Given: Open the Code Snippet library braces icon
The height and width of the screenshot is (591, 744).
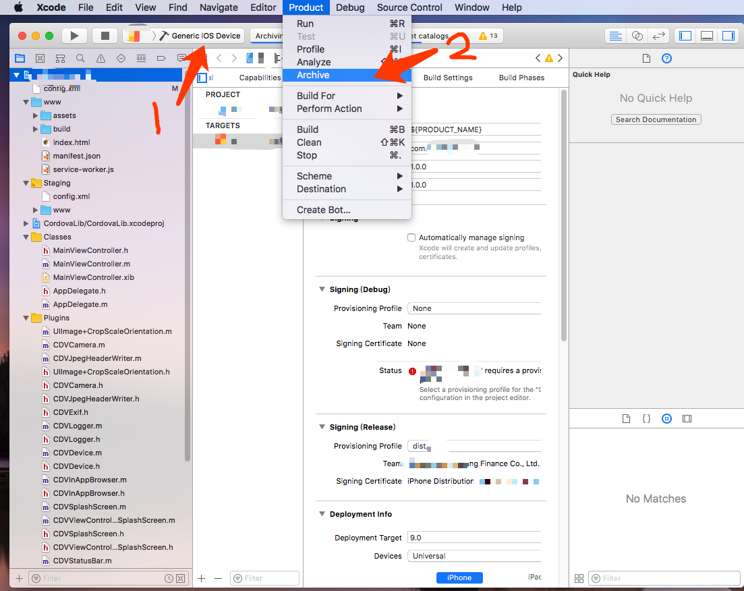Looking at the screenshot, I should pos(646,419).
